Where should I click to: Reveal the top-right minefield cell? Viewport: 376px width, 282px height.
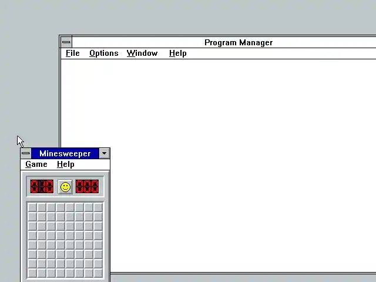point(98,207)
